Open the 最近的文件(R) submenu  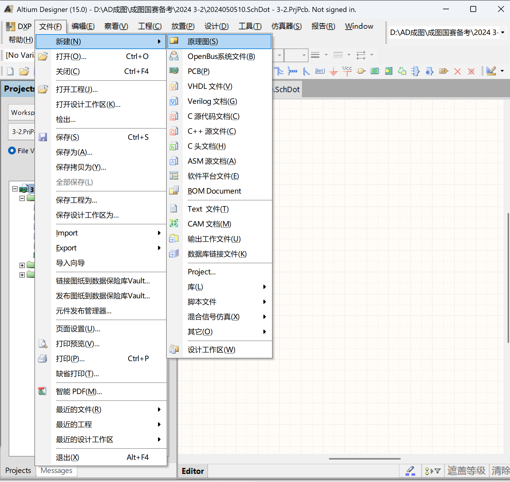(x=101, y=410)
